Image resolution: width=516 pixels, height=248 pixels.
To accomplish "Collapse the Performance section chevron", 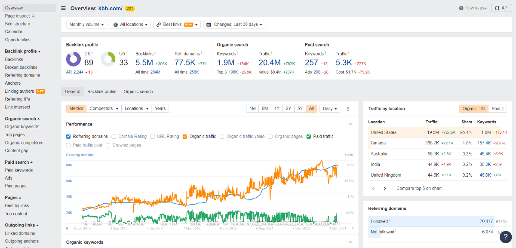I will coord(350,124).
